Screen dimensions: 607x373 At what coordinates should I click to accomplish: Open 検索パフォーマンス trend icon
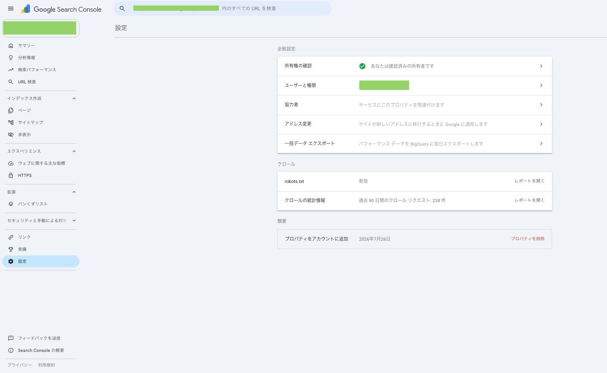pos(11,70)
